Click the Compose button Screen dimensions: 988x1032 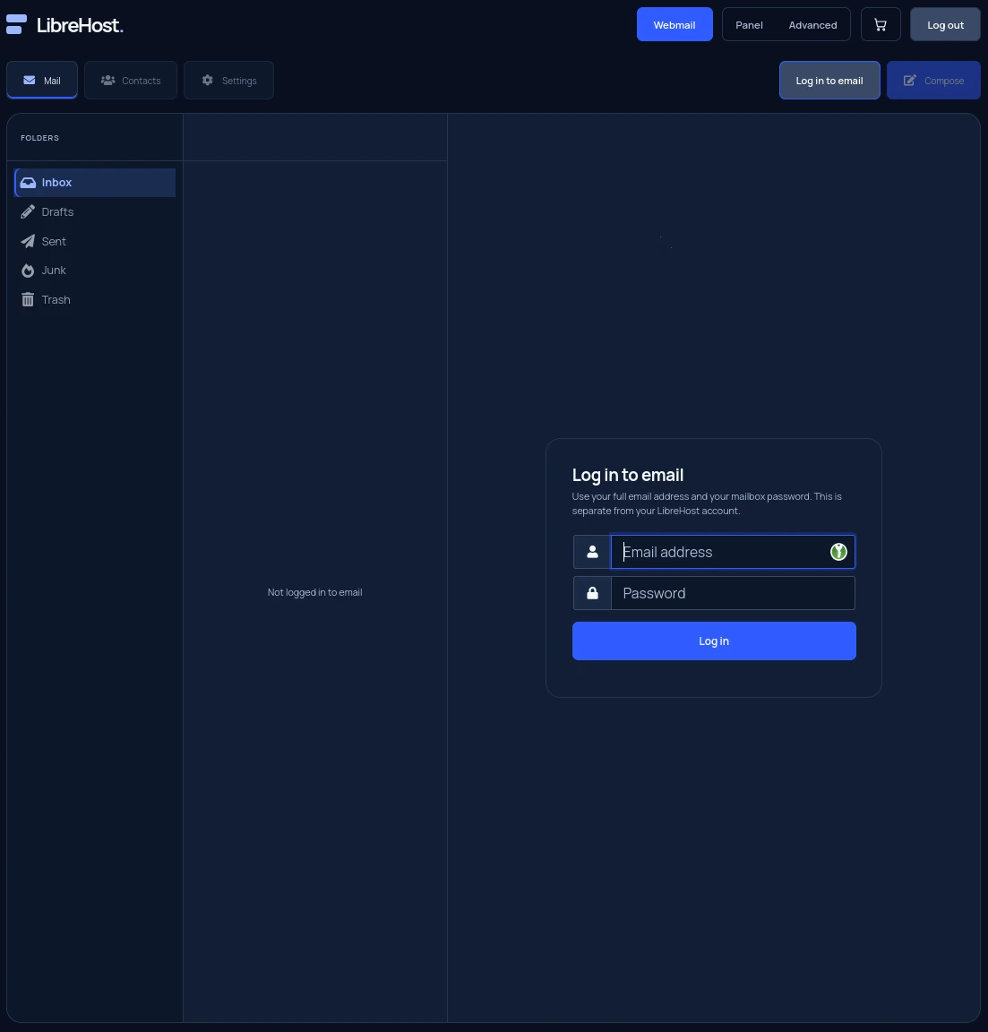coord(933,81)
